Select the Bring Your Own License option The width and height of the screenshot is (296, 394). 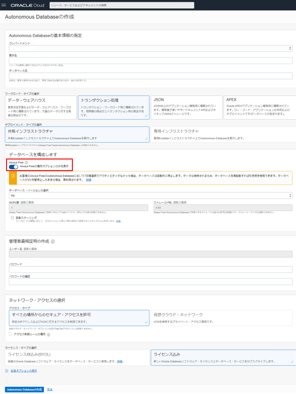click(77, 358)
